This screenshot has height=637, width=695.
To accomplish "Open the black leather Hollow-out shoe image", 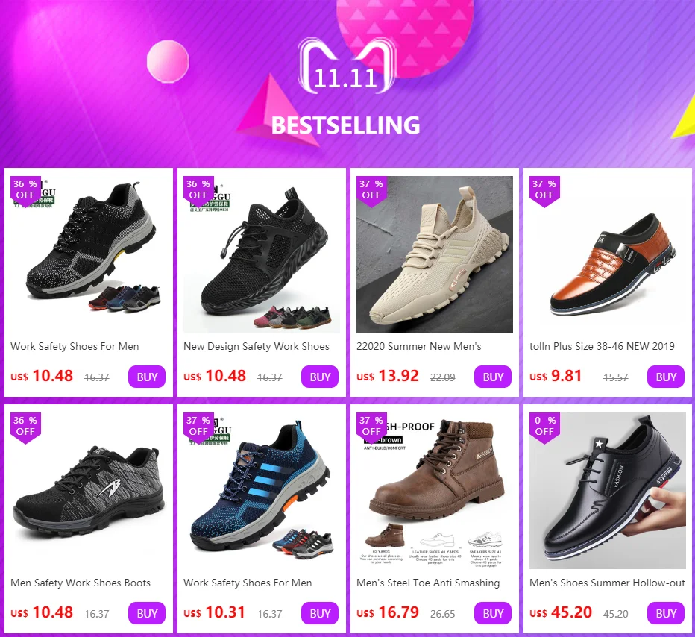I will click(x=608, y=491).
